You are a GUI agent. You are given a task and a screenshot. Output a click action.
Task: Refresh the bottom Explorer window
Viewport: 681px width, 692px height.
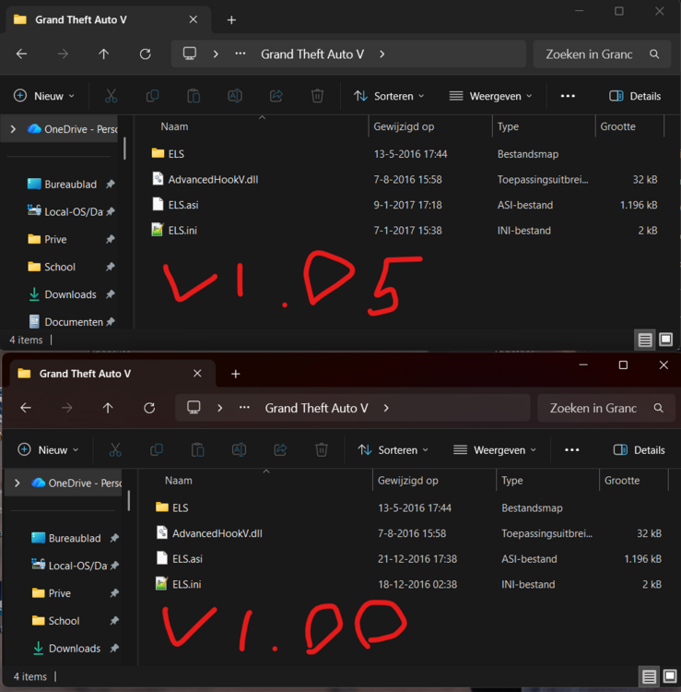149,408
